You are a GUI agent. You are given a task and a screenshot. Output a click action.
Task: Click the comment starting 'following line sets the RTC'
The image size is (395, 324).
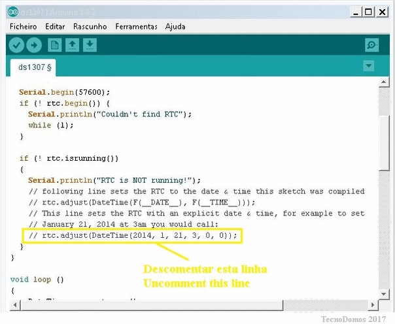tap(196, 191)
